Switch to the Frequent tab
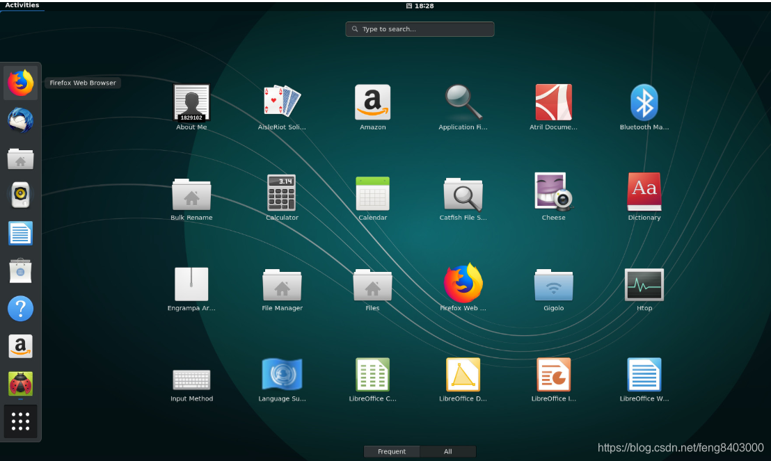 point(392,451)
